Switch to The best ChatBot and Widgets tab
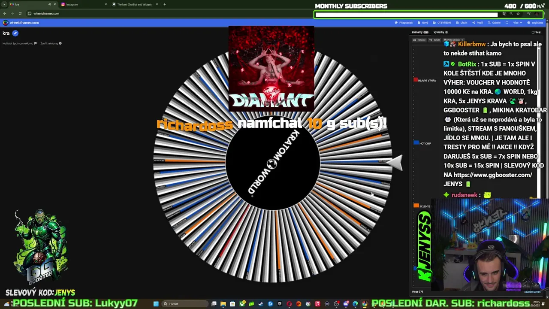The height and width of the screenshot is (309, 549). click(135, 4)
